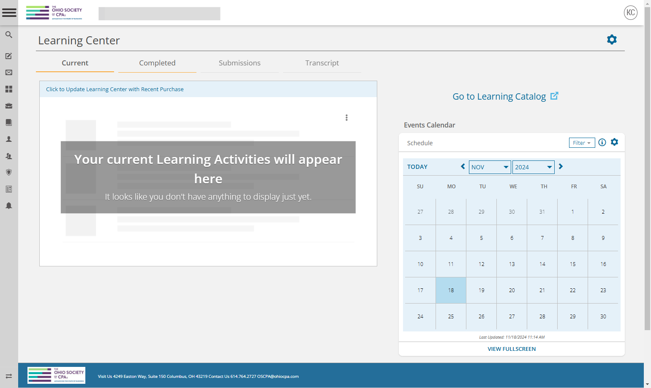Viewport: 651px width, 388px height.
Task: Click Update Learning Center with Recent Purchase
Action: (x=115, y=89)
